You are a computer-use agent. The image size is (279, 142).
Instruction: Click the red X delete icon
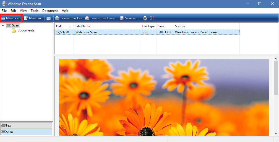point(152,18)
